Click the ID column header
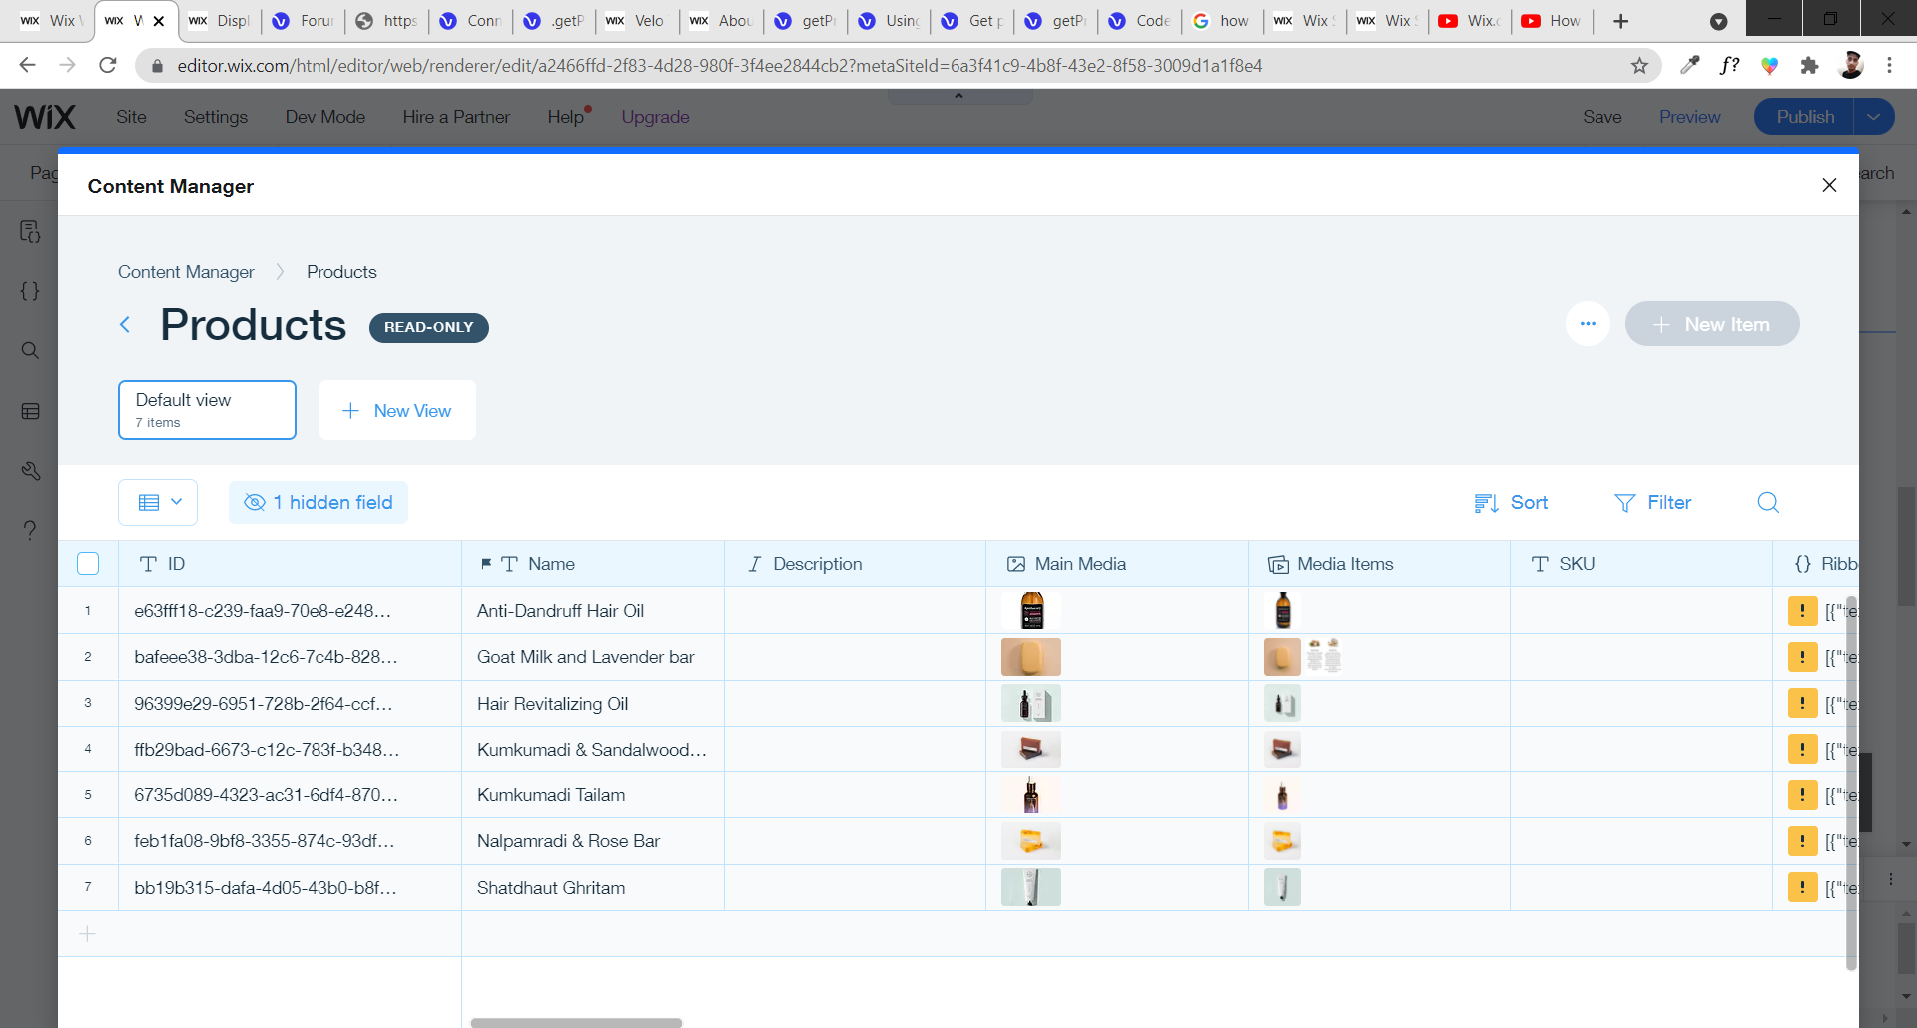 290,564
